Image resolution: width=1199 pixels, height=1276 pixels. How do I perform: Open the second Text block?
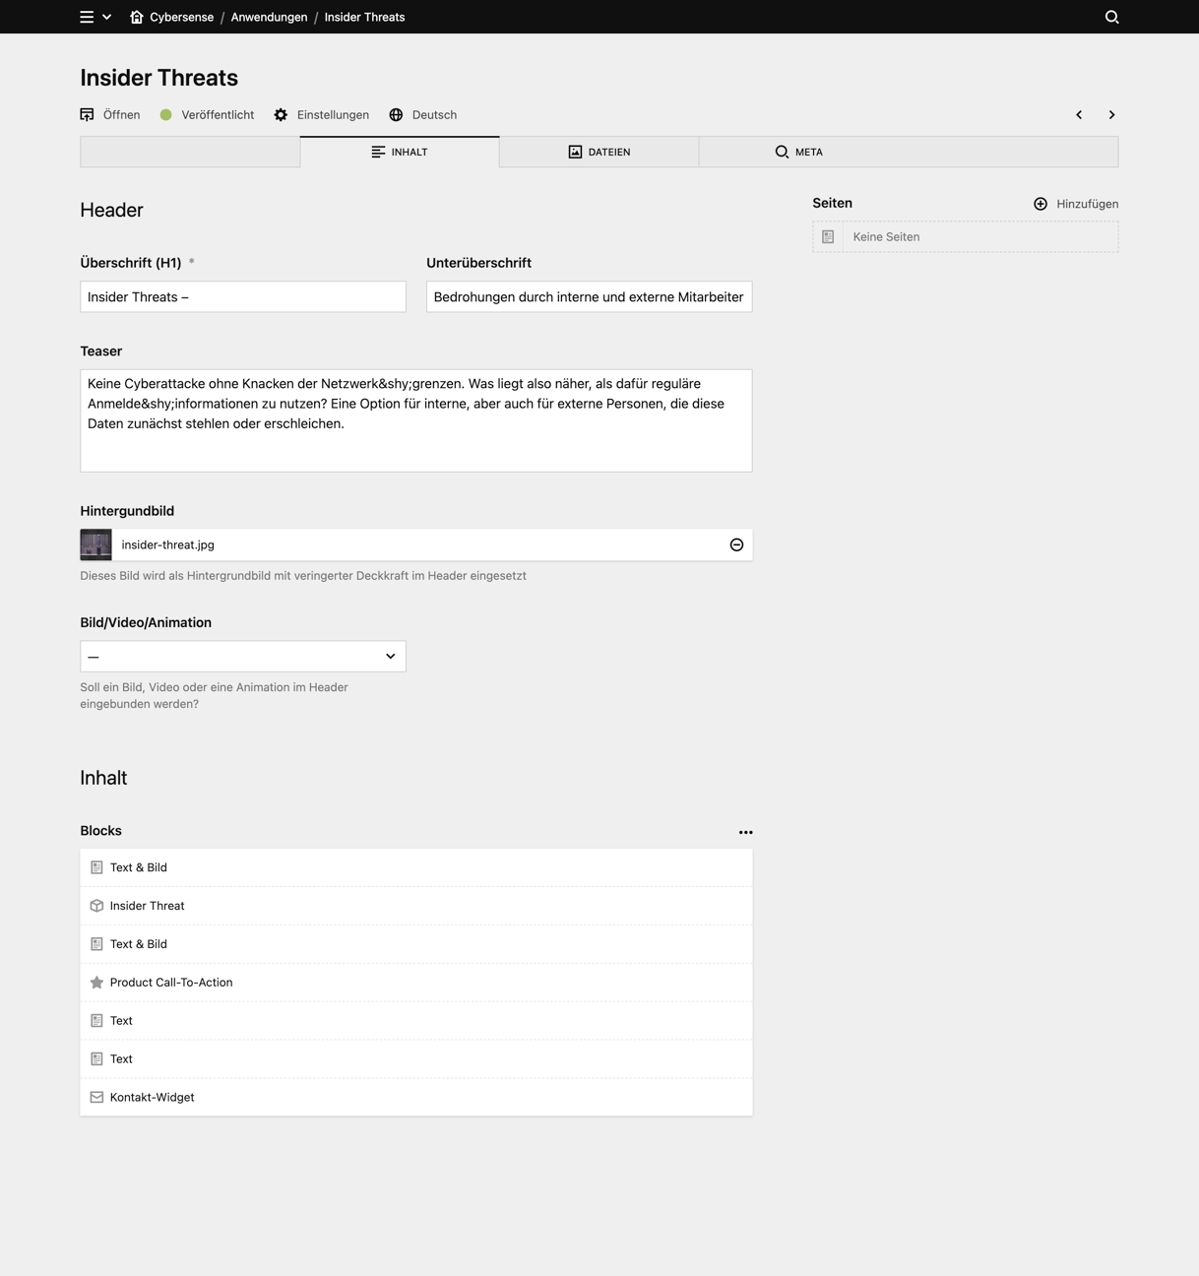coord(416,1059)
